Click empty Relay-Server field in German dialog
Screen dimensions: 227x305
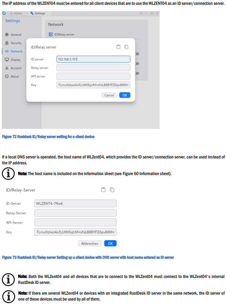pyautogui.click(x=76, y=213)
